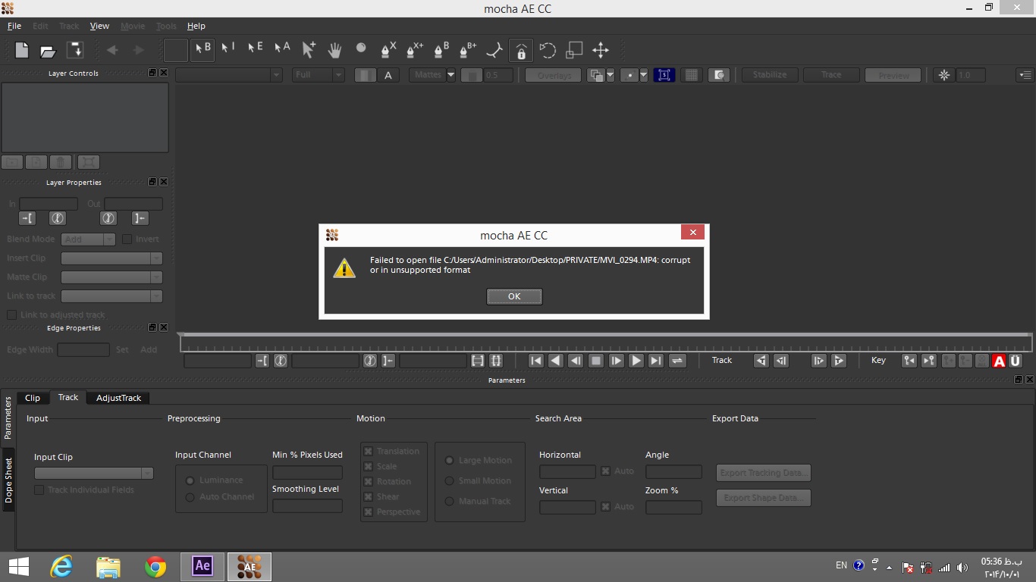Open the Link to track dropdown
This screenshot has height=582, width=1036.
coord(111,296)
